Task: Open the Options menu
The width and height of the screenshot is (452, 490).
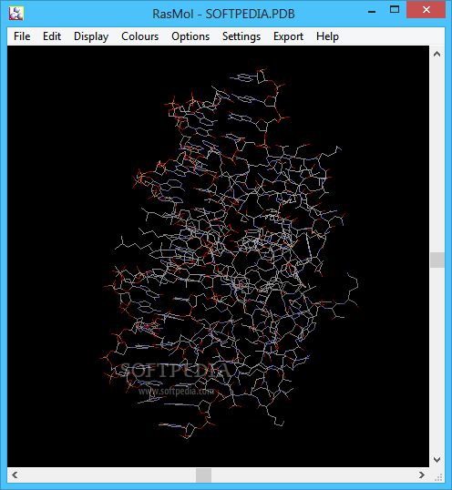Action: click(x=190, y=36)
